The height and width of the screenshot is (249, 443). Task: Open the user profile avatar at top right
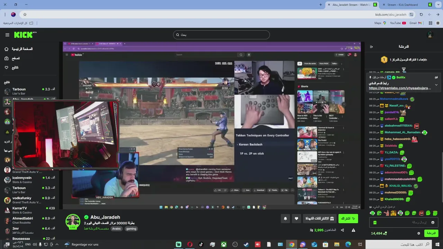[x=430, y=35]
